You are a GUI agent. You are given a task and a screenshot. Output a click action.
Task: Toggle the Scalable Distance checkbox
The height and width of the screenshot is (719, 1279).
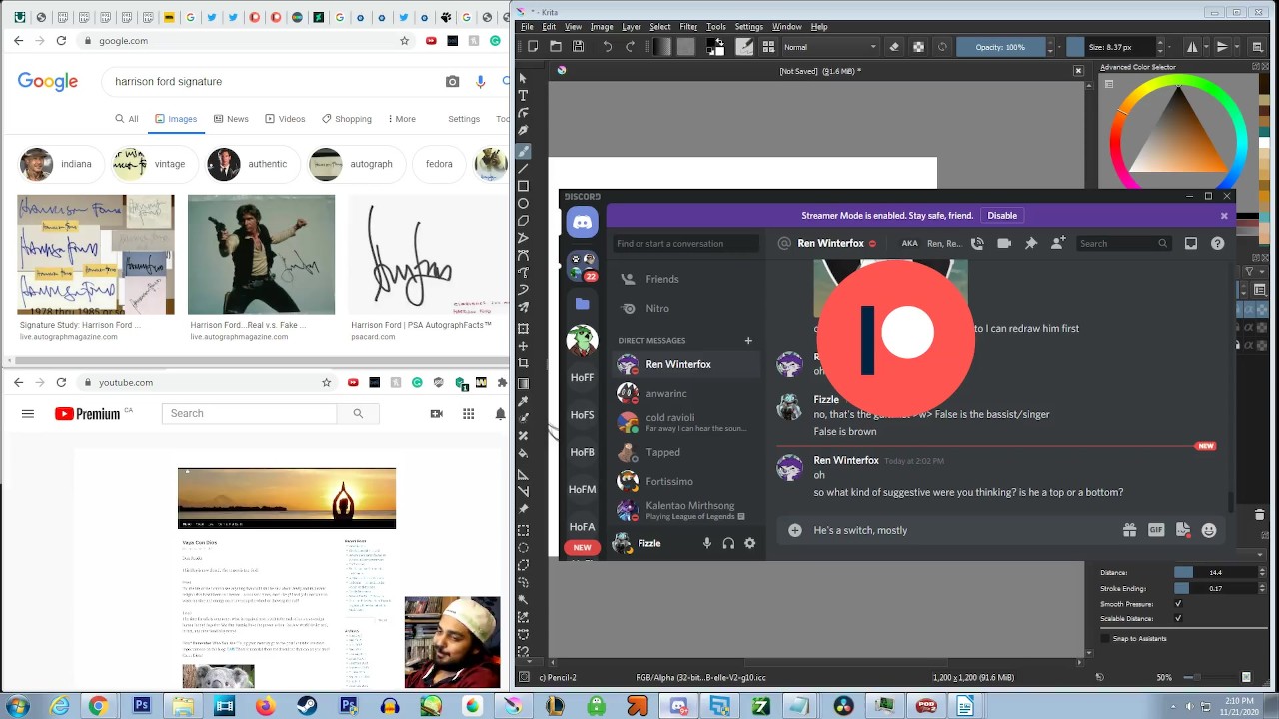1178,619
